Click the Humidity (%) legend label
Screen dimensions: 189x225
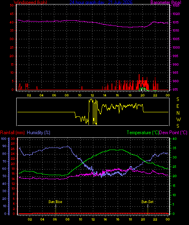39,133
